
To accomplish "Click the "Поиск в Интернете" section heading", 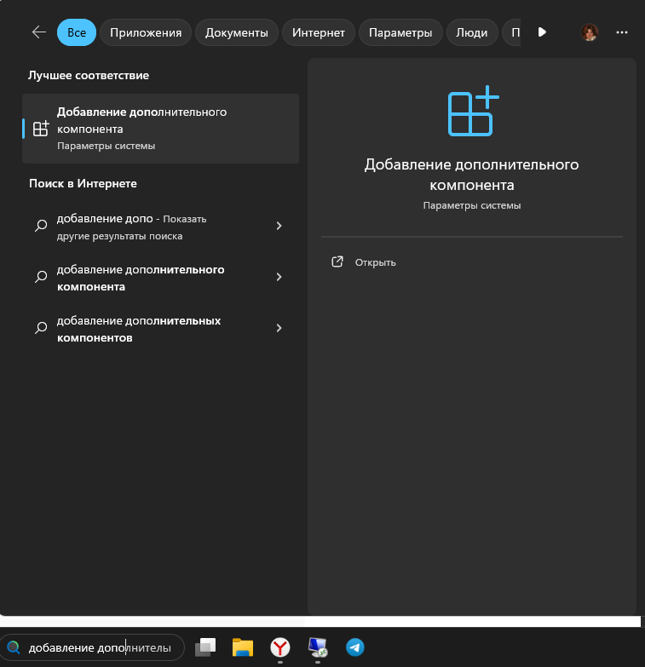I will coord(83,183).
